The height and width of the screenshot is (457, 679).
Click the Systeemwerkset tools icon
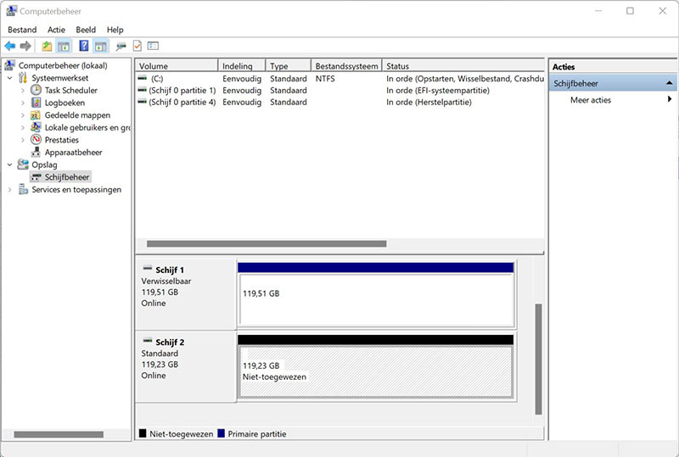23,78
